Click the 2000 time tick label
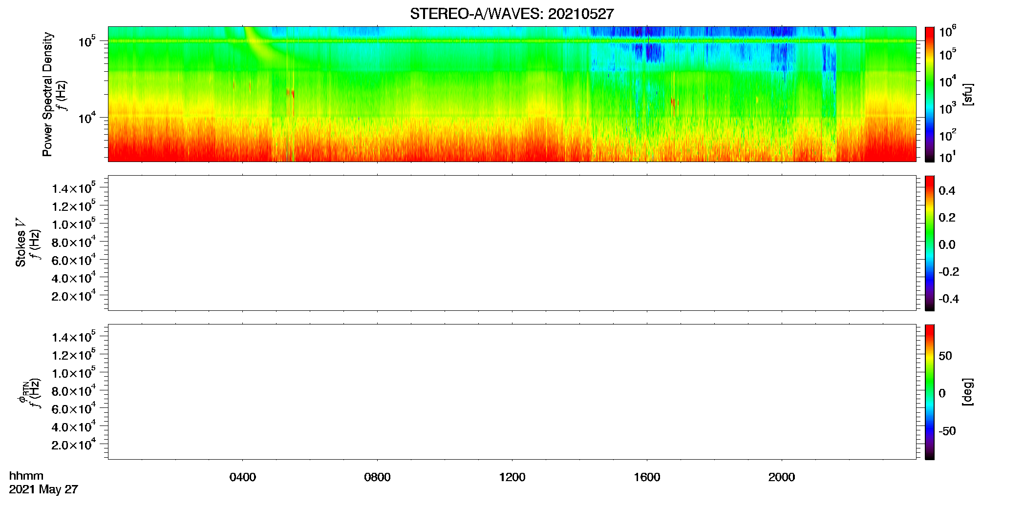The height and width of the screenshot is (527, 1024). 782,477
